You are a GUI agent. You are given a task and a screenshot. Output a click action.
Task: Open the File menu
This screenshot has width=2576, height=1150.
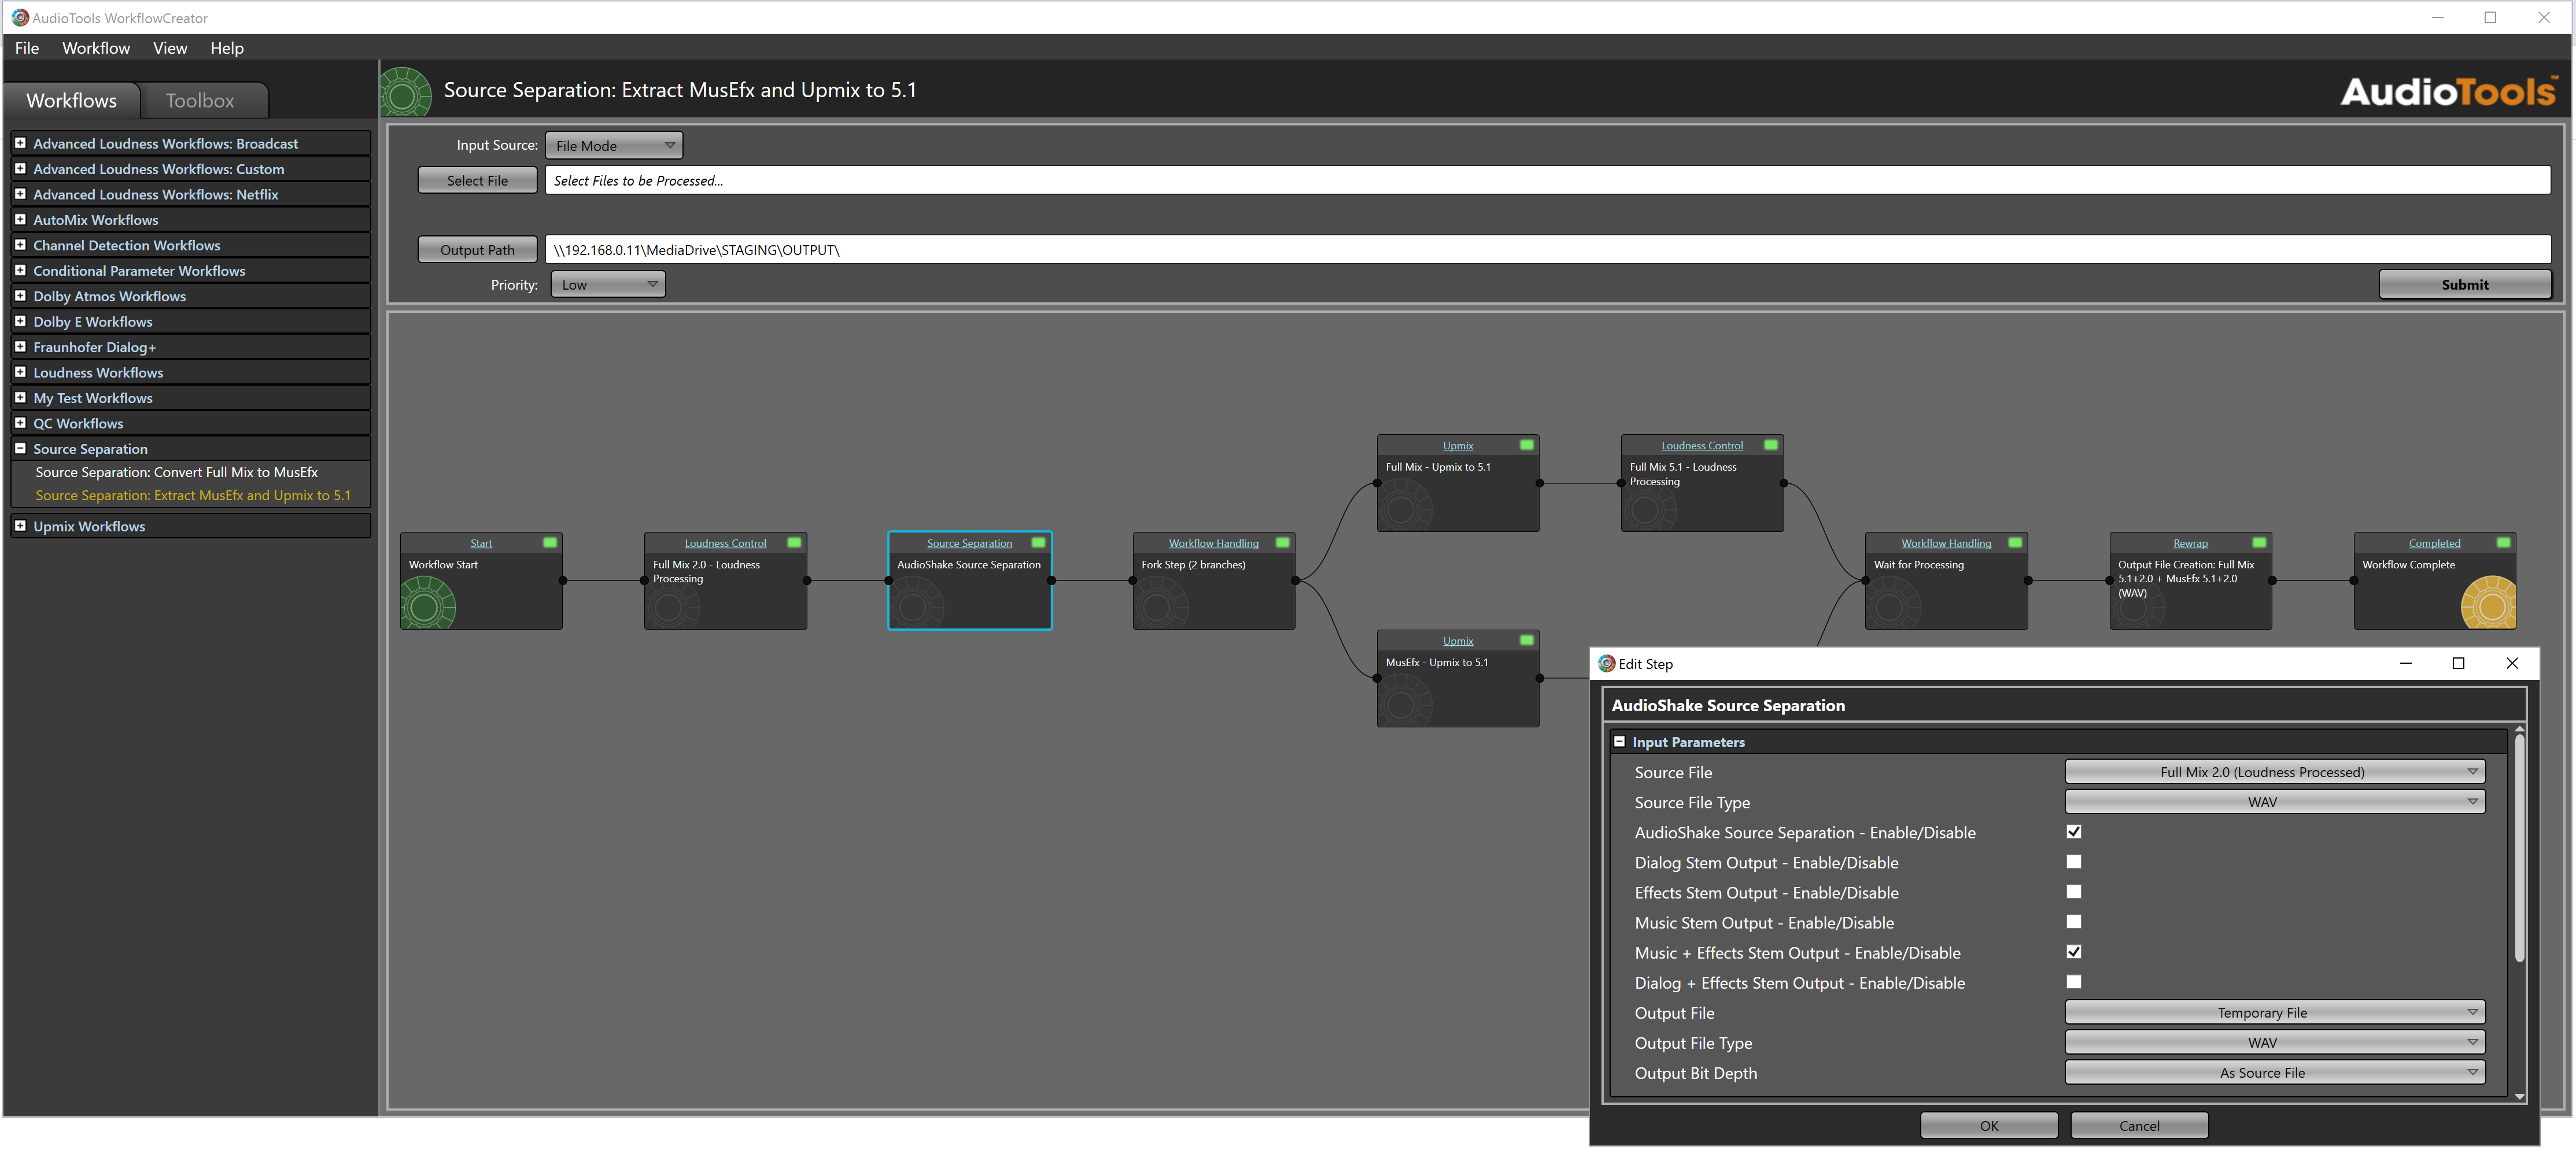27,48
